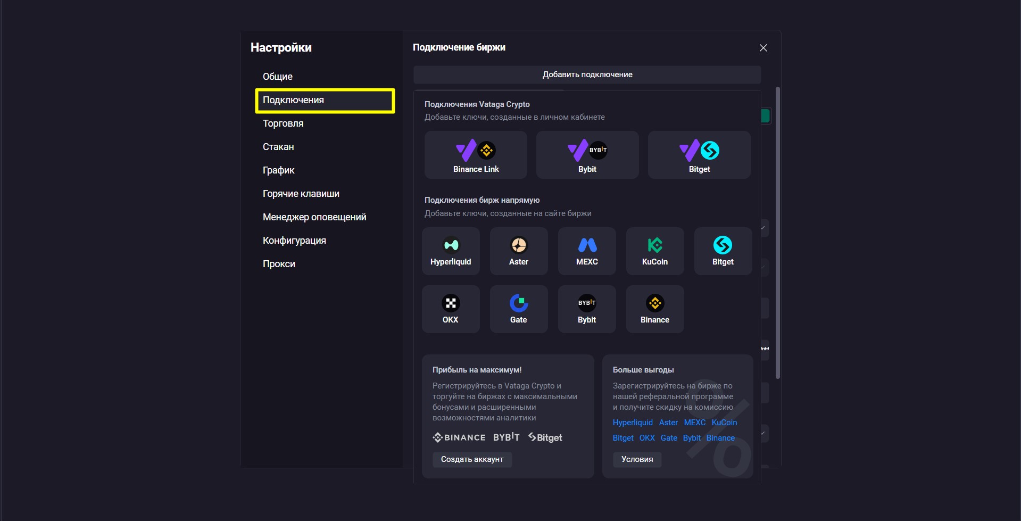The width and height of the screenshot is (1021, 521).
Task: Connect the MEXC exchange card
Action: pos(587,251)
